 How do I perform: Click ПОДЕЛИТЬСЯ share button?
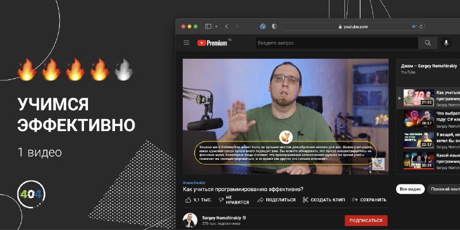(x=277, y=200)
